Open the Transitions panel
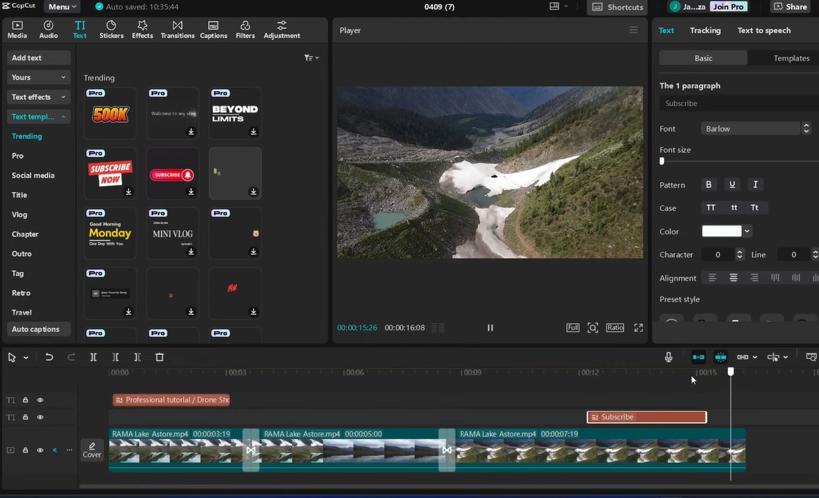This screenshot has width=819, height=498. click(178, 30)
